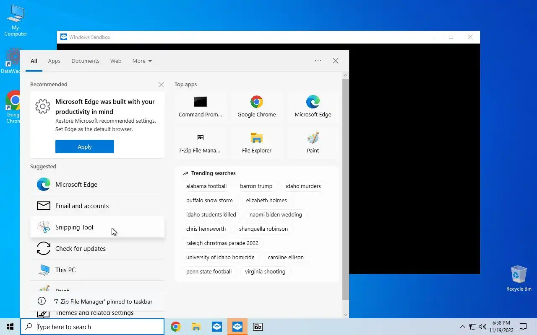This screenshot has height=335, width=537.
Task: Search trending penn state football
Action: click(209, 271)
